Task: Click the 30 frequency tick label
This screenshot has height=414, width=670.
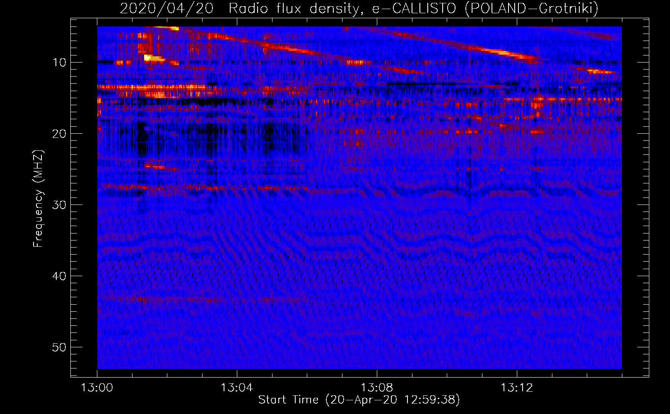Action: click(x=60, y=205)
